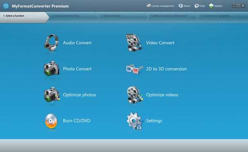
Task: Open 2D to 3D conversion label
Action: tap(167, 69)
